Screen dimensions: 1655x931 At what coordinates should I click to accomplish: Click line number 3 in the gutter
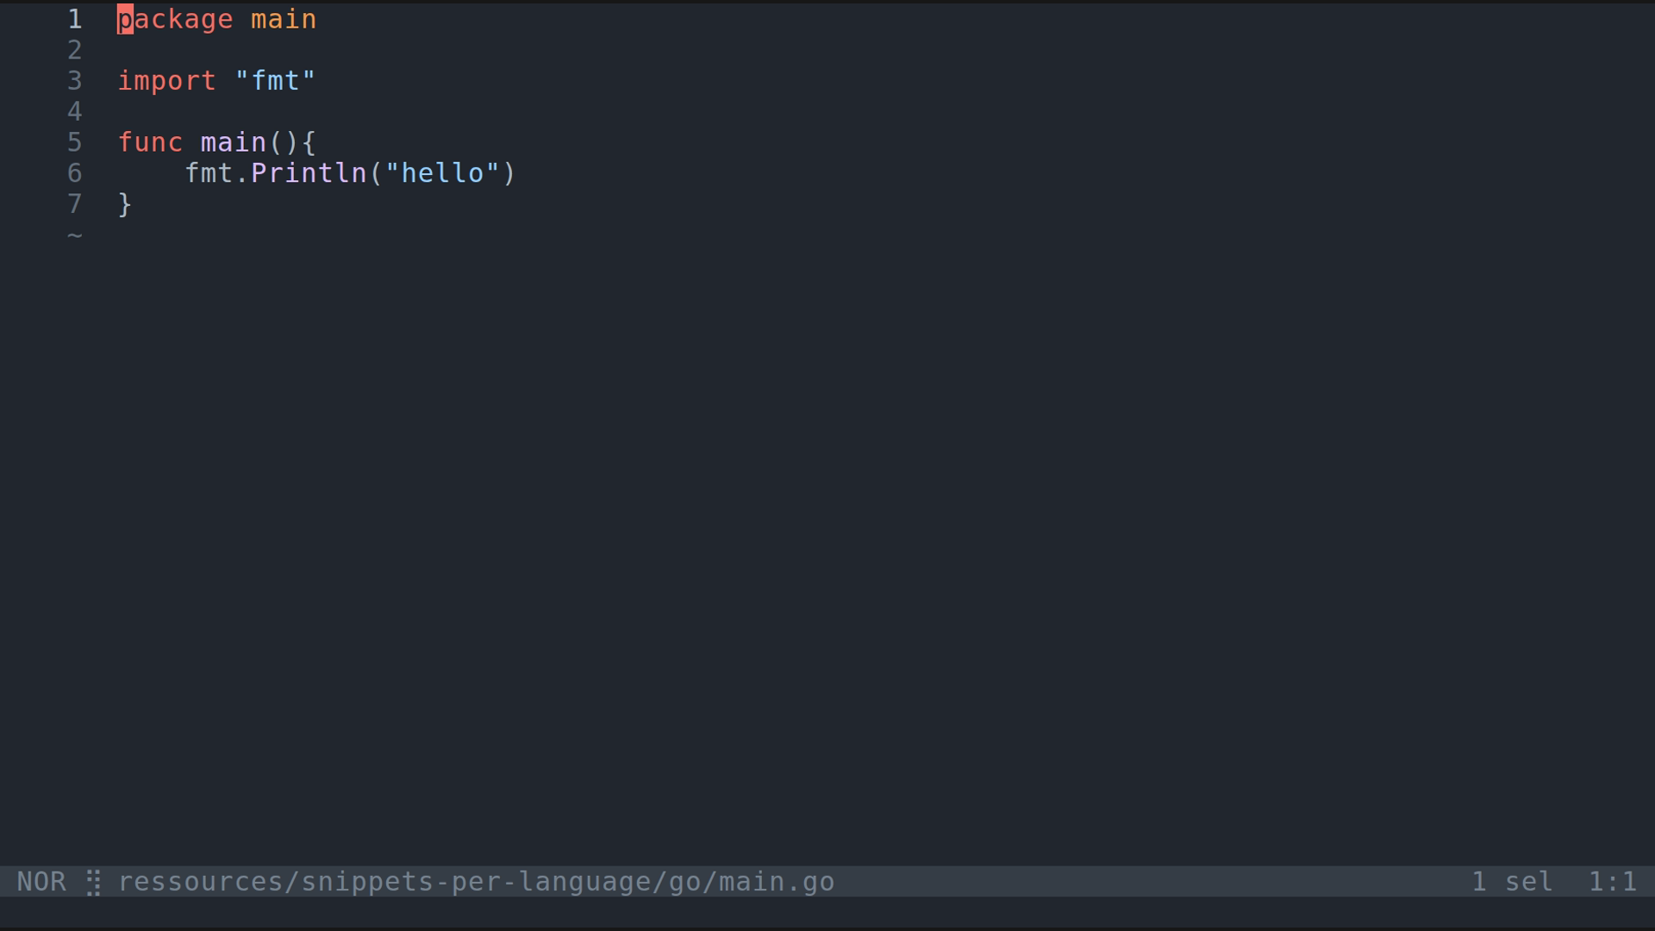[x=75, y=81]
